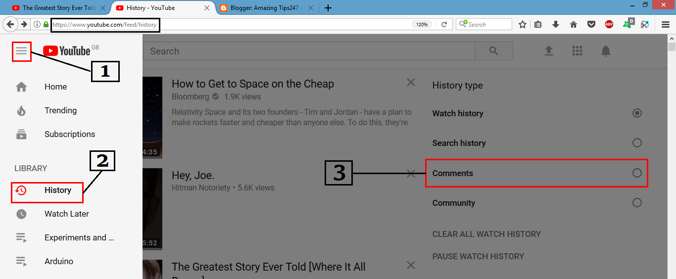Open the Bloomberg channel link
This screenshot has width=676, height=279.
191,97
